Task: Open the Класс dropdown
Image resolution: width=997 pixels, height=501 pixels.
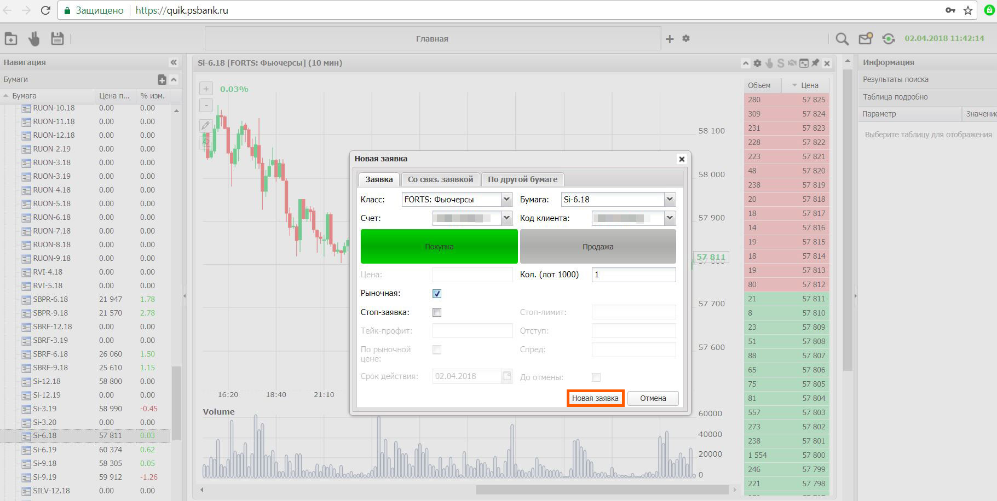Action: (x=506, y=200)
